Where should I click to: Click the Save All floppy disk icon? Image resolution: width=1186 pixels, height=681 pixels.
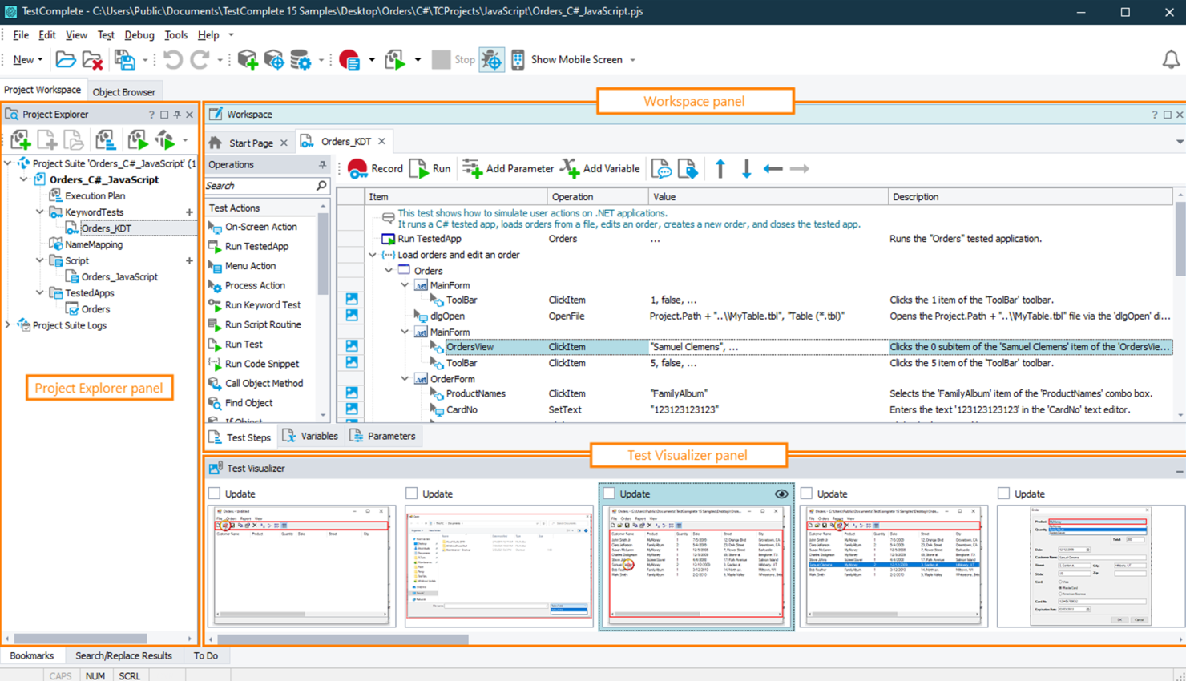pos(124,60)
